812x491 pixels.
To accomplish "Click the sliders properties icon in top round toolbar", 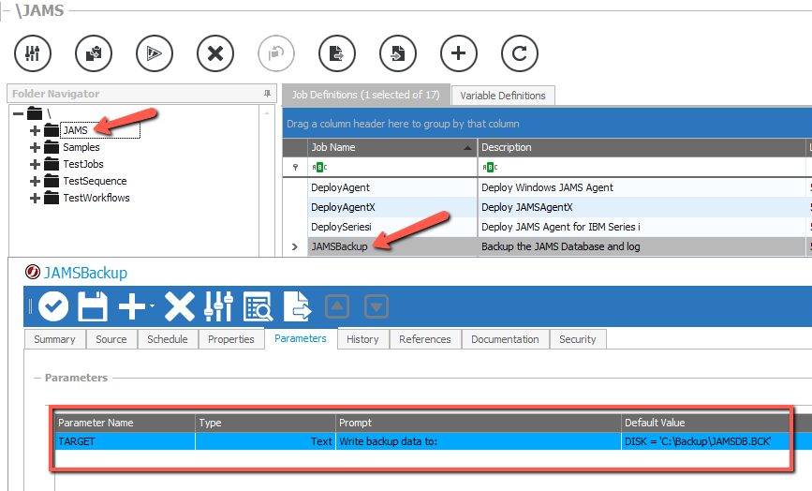I will [x=33, y=52].
